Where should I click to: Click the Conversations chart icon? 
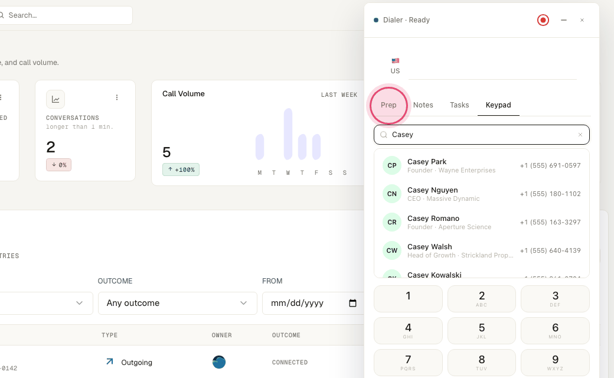coord(55,99)
